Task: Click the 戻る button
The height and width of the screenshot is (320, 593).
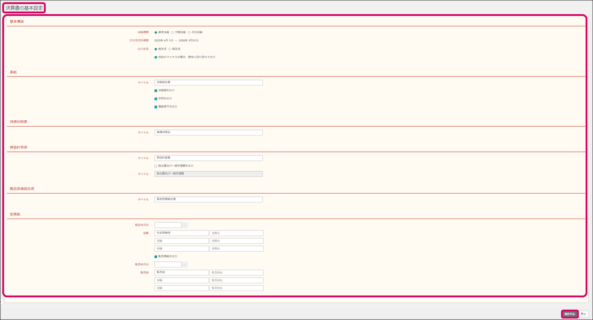Action: [x=583, y=314]
